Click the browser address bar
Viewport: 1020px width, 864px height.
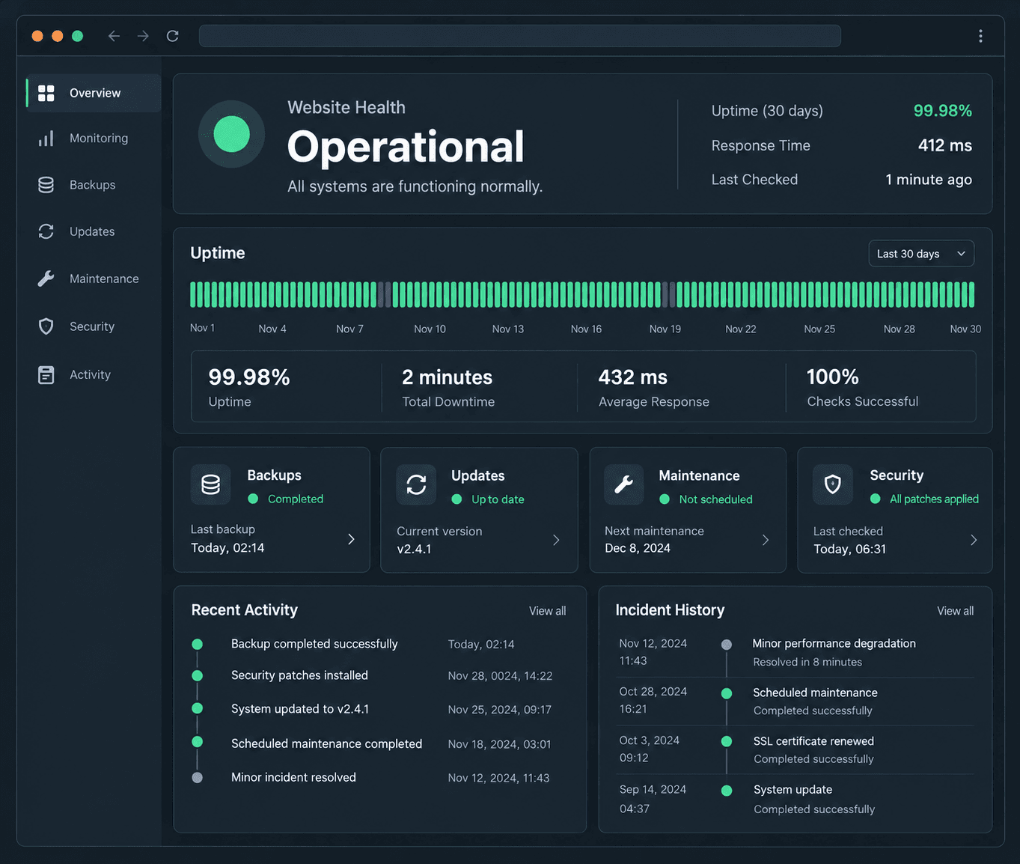click(520, 36)
